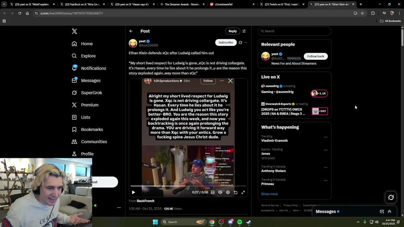Toggle video captions
The height and width of the screenshot is (227, 404).
click(x=213, y=192)
